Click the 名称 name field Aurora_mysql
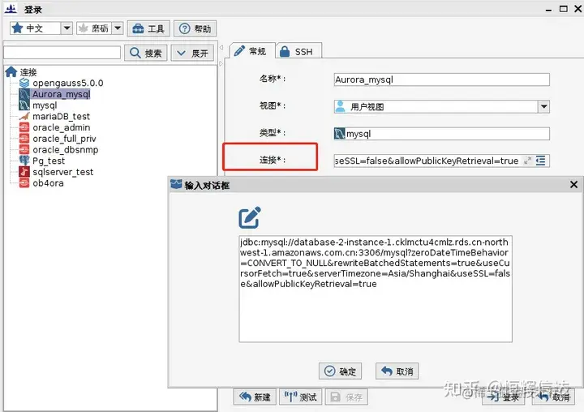The height and width of the screenshot is (412, 584). pos(441,79)
